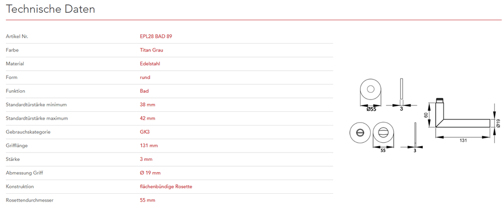Click the upper rosette side-profile drawing
This screenshot has height=206, width=504.
(x=402, y=91)
